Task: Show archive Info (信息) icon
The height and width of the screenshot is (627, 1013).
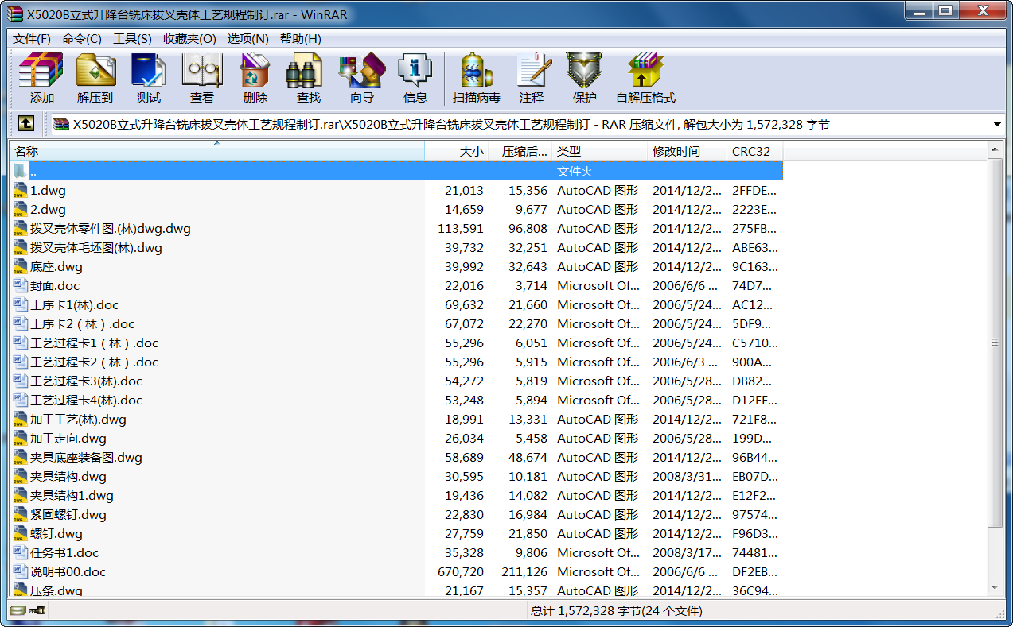Action: pos(415,78)
